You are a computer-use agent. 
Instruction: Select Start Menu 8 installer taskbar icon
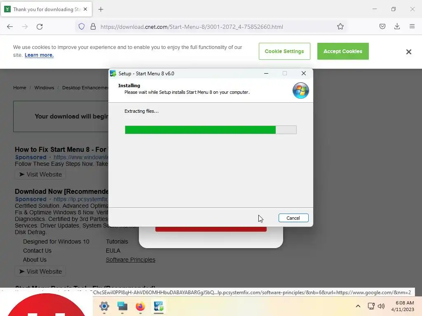pyautogui.click(x=159, y=306)
